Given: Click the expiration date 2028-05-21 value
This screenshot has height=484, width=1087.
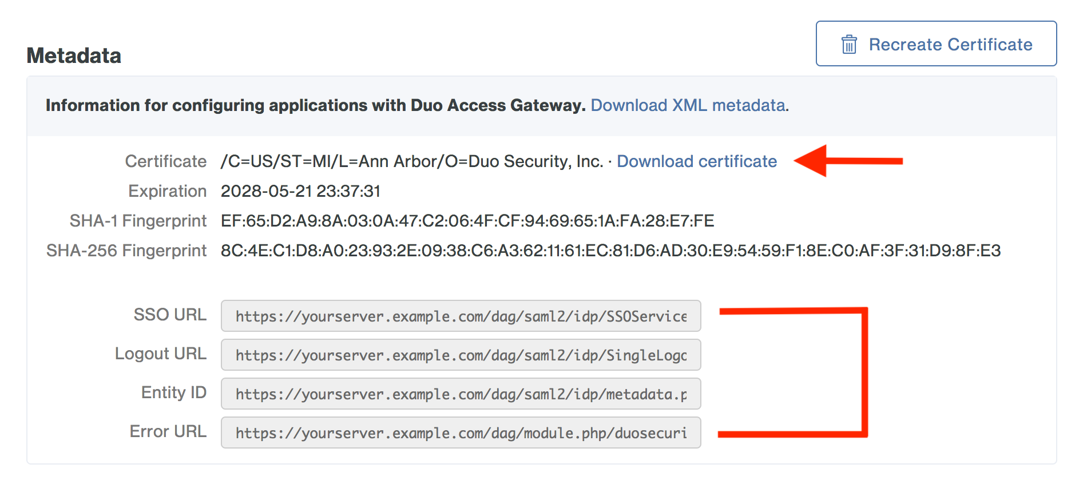Looking at the screenshot, I should point(300,191).
